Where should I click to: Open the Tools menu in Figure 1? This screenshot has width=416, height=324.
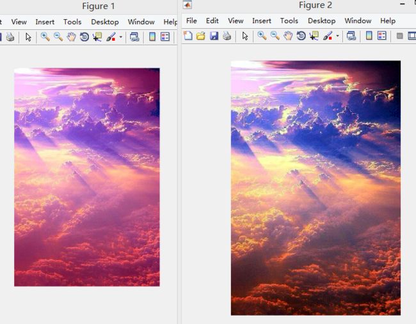click(72, 22)
